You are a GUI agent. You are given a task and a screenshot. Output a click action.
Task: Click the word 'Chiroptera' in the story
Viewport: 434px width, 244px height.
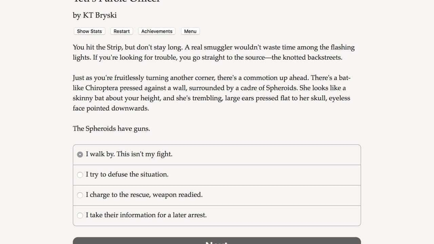tap(102, 88)
